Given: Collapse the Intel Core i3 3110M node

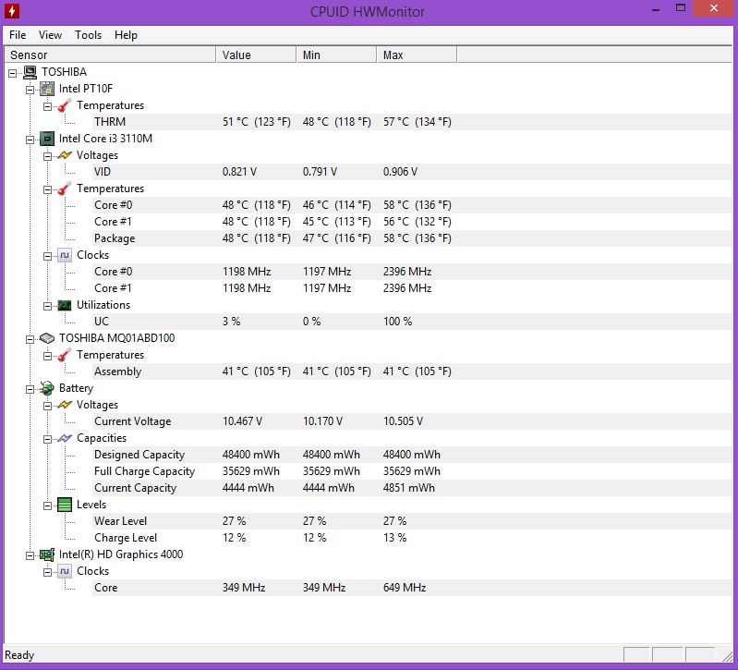Looking at the screenshot, I should [30, 140].
